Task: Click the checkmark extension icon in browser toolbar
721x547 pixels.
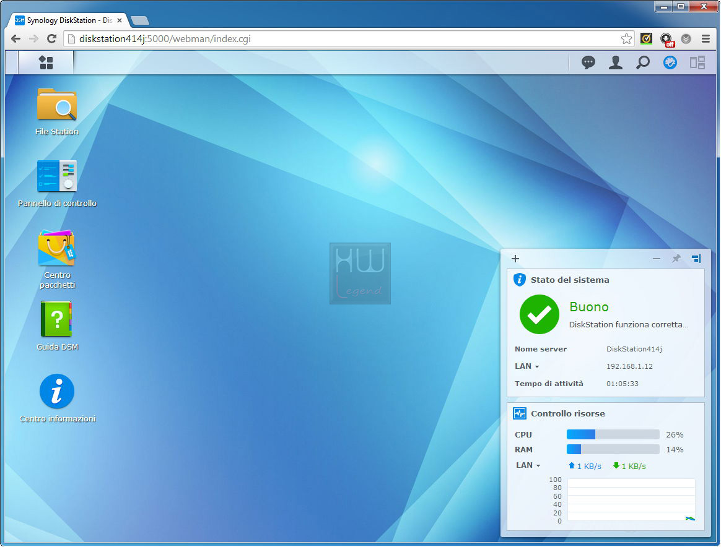Action: tap(646, 38)
